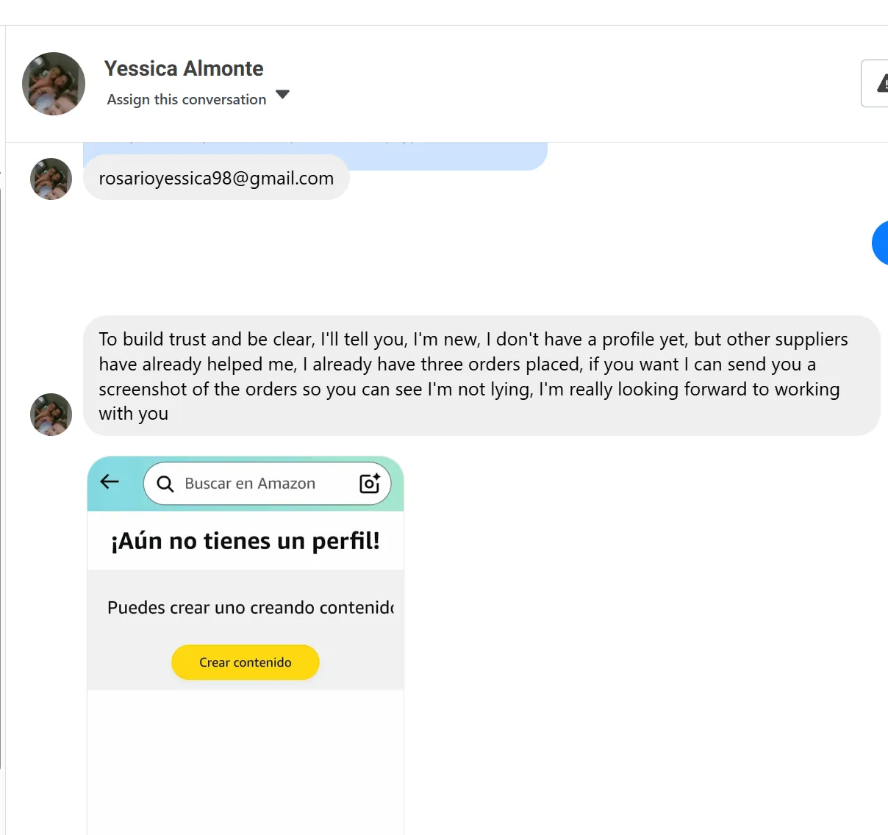Screen dimensions: 888x835
Task: Click the avatar beside the long trust message
Action: (x=51, y=414)
